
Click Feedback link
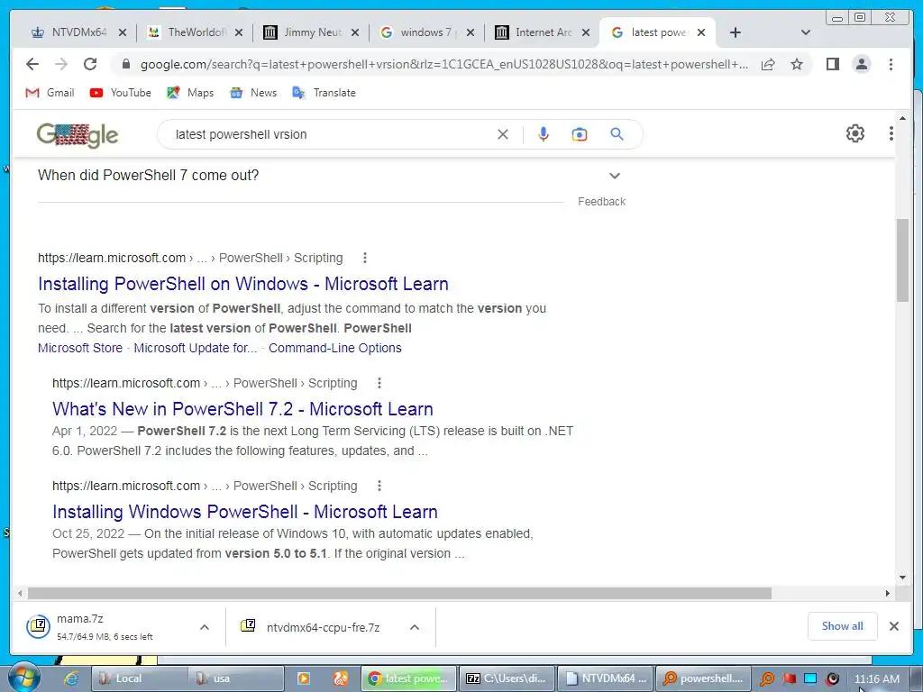(601, 201)
